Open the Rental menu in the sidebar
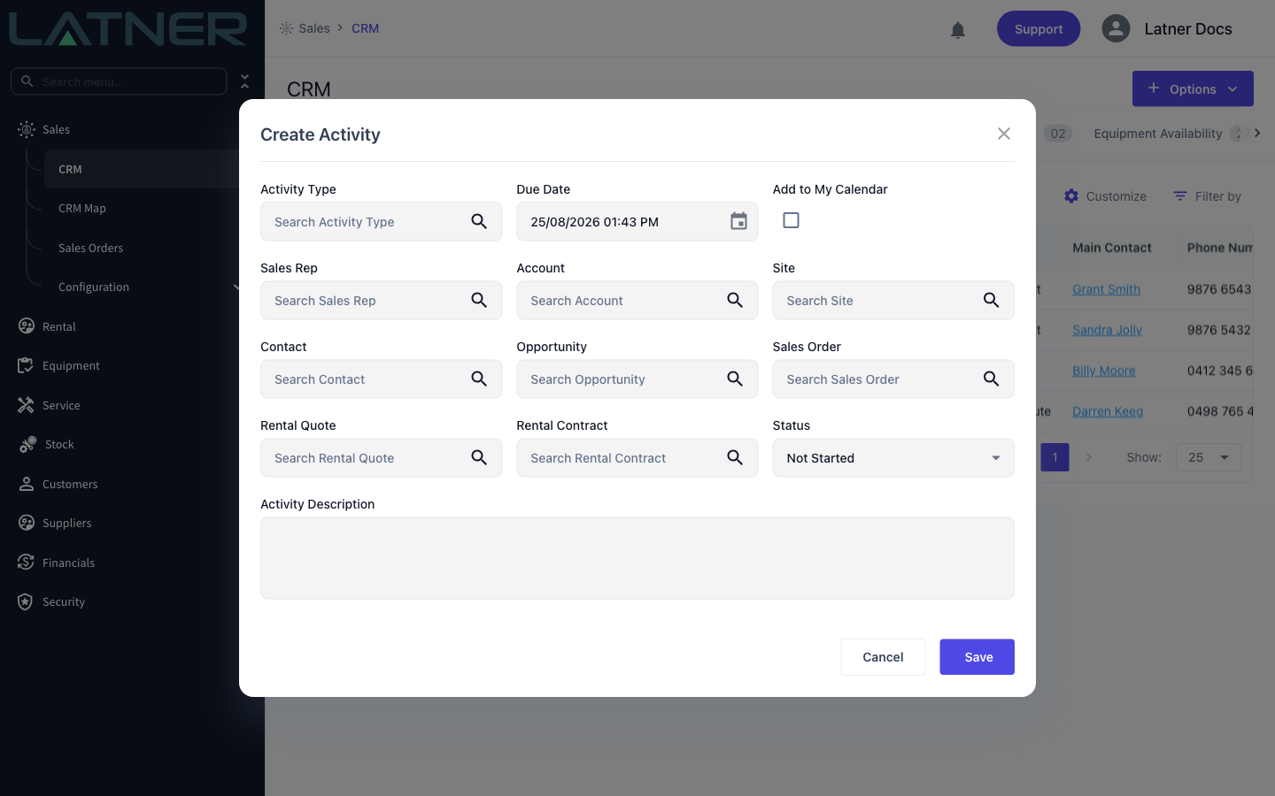 pyautogui.click(x=59, y=326)
